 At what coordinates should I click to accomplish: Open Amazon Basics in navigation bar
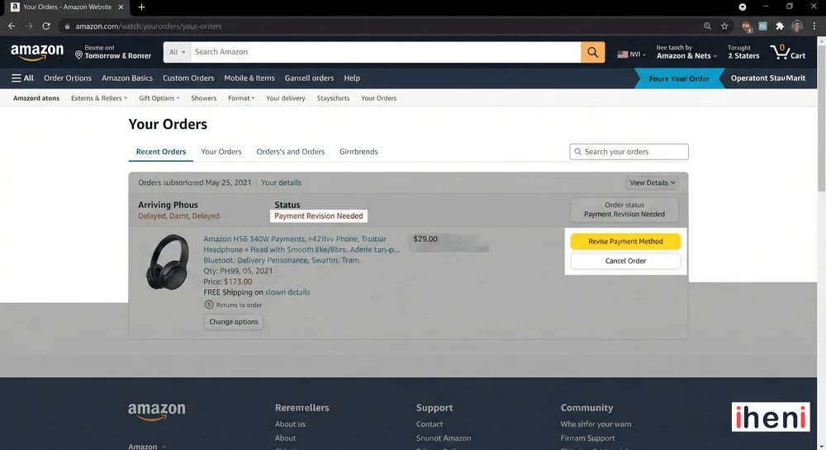pyautogui.click(x=127, y=78)
